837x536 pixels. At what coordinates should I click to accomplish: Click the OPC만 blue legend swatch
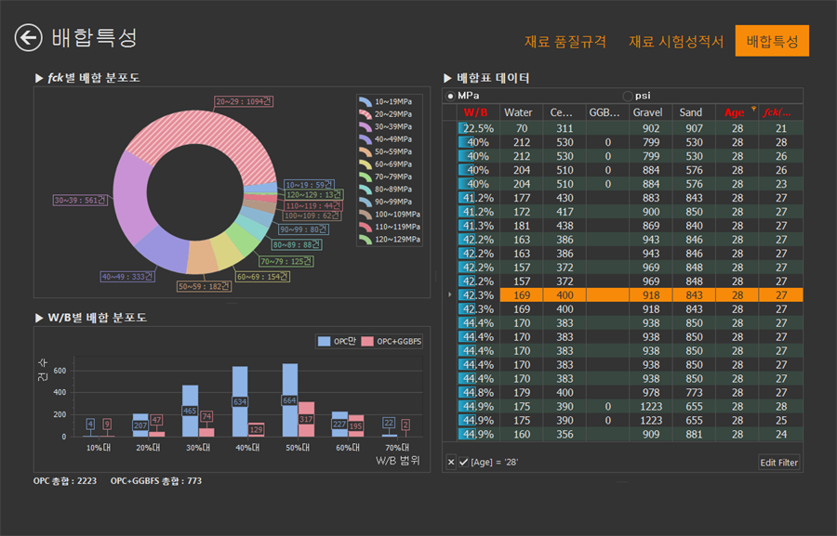(324, 341)
